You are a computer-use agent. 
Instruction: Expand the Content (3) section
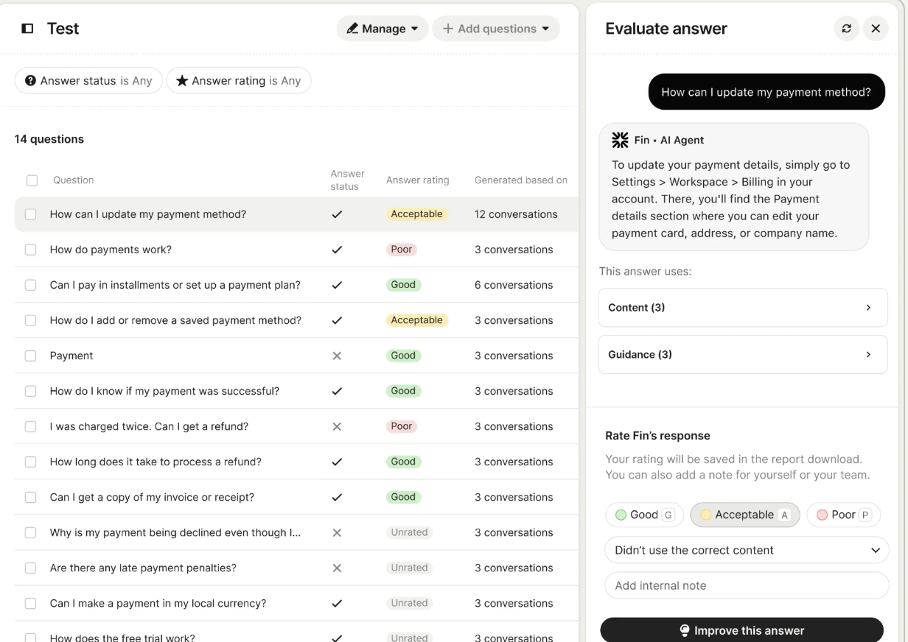pyautogui.click(x=742, y=308)
